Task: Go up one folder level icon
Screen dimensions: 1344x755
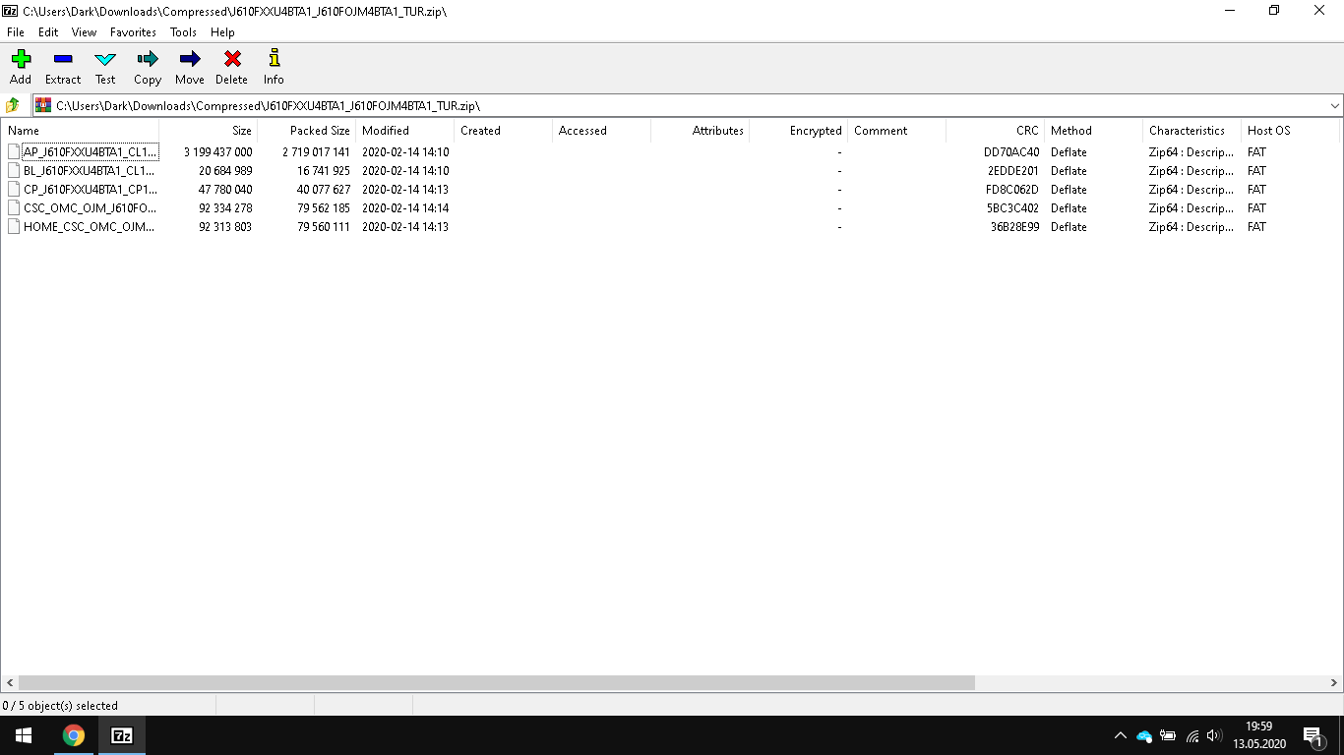Action: [13, 105]
